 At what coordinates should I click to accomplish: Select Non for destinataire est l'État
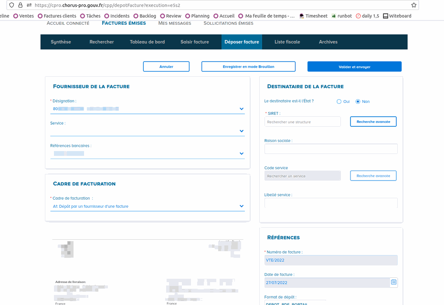point(358,102)
